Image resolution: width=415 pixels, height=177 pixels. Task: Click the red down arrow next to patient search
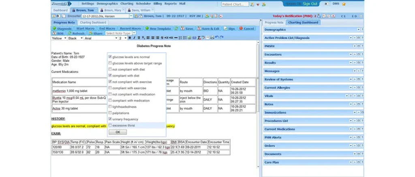tap(258, 4)
